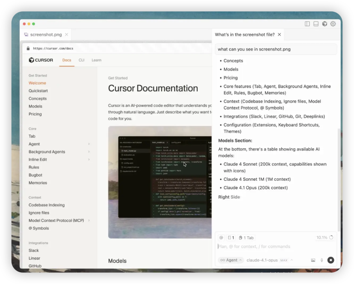354x284 pixels.
Task: Open the Concepts sidebar link
Action: click(37, 99)
